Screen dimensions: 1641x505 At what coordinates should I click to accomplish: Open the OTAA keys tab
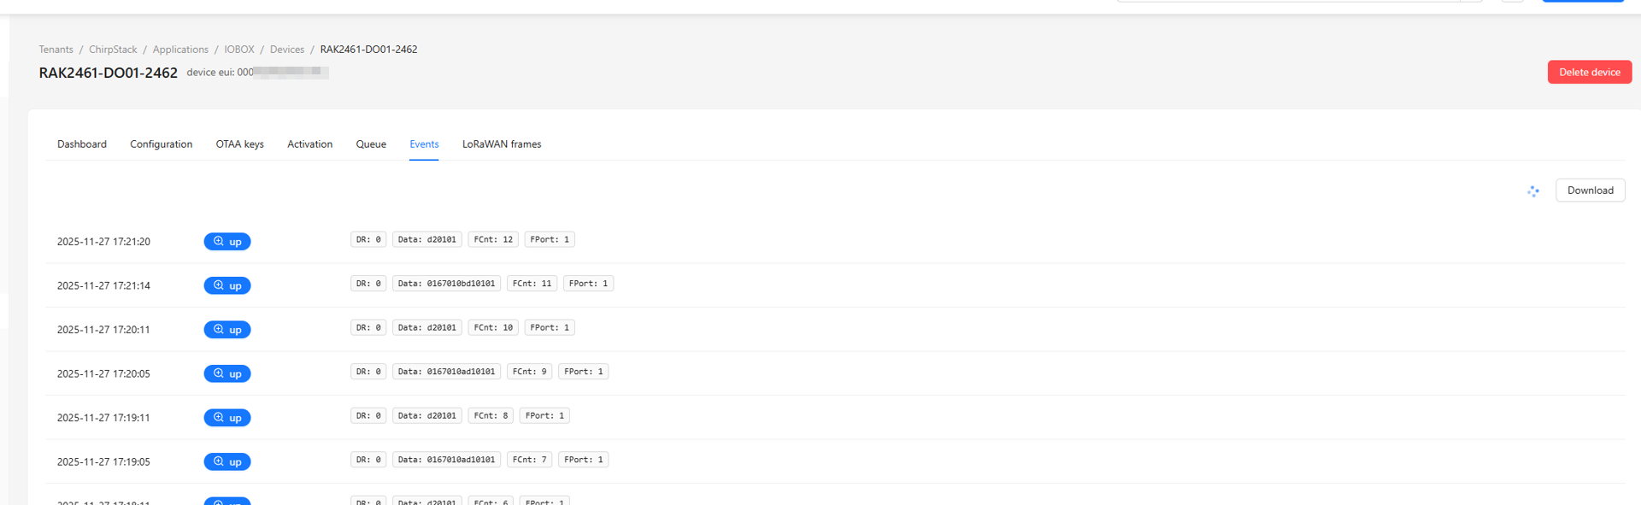click(239, 144)
